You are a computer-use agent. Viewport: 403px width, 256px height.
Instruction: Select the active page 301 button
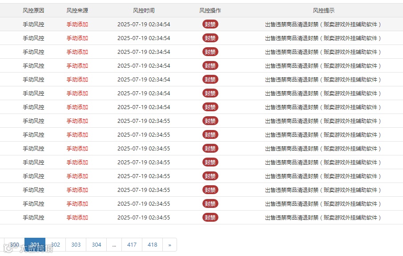tap(35, 244)
